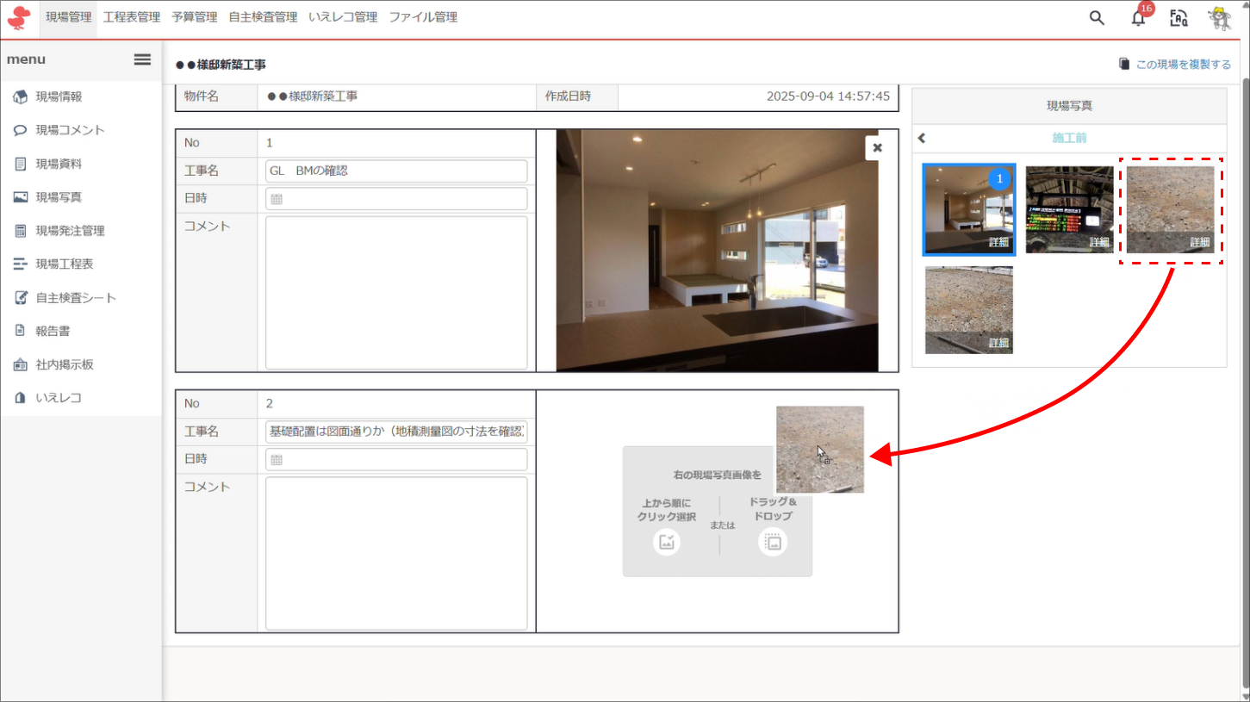Switch to the 予算管理 menu

pos(194,17)
